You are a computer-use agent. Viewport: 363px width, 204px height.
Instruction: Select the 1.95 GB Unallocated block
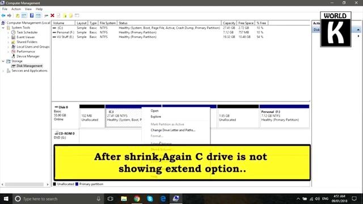[x=238, y=116]
